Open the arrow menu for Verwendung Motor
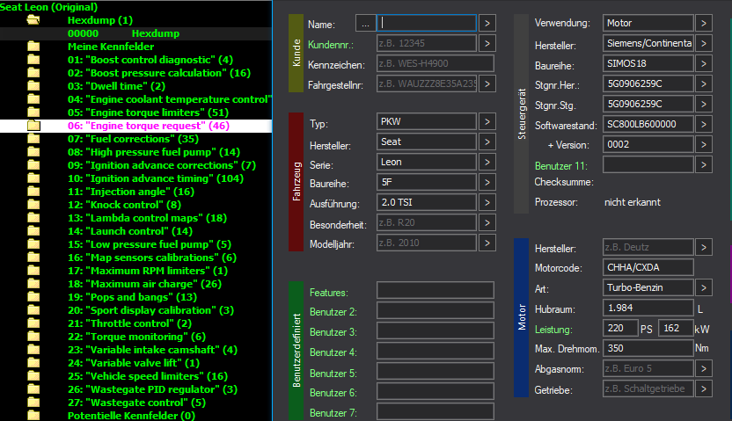Screen dimensions: 732x421 point(704,23)
